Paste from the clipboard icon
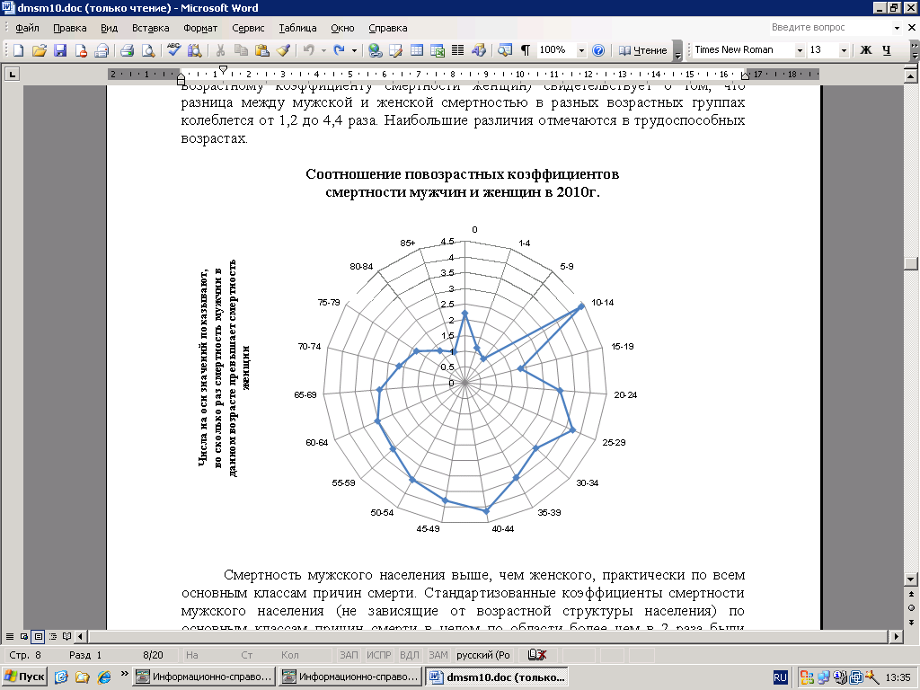 tap(261, 50)
